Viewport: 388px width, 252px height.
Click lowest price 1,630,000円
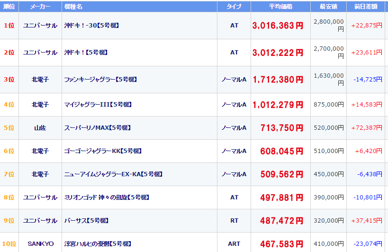tap(329, 80)
